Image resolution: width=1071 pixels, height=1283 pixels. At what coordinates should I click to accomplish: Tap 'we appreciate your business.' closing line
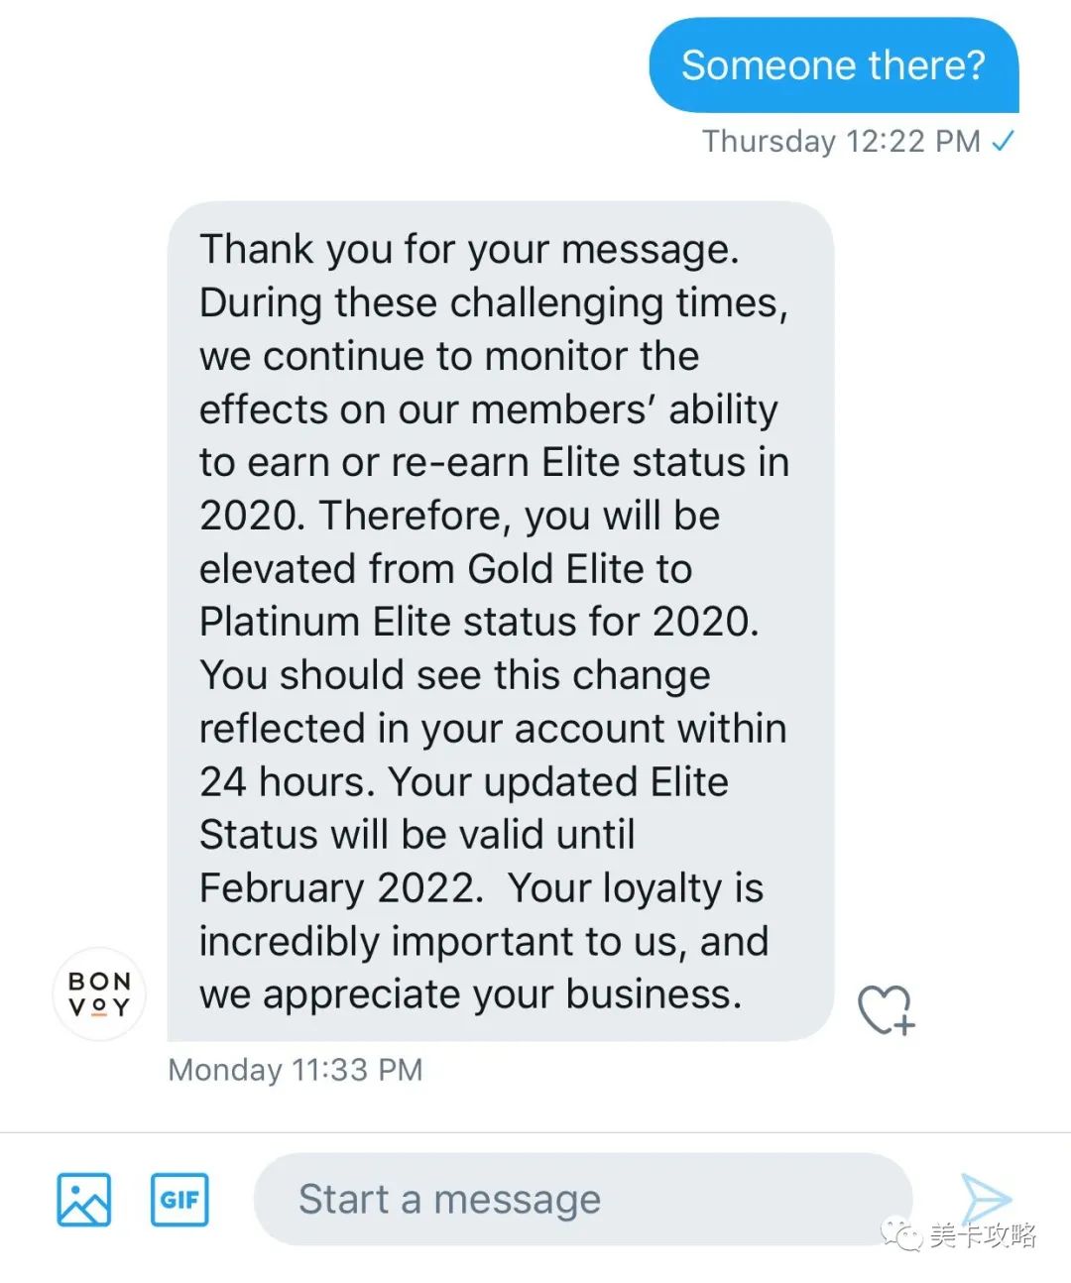click(x=471, y=994)
